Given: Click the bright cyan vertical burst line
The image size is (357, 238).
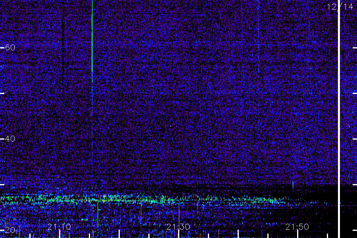Looking at the screenshot, I should tap(92, 41).
